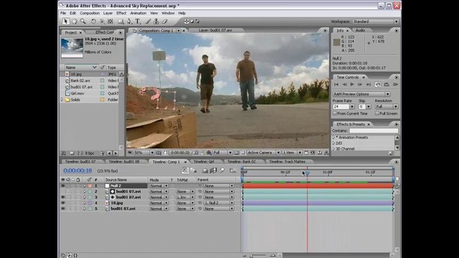Select the Selection arrow tool

coord(65,21)
